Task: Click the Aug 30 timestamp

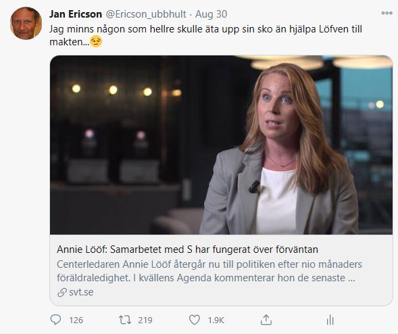Action: tap(211, 14)
